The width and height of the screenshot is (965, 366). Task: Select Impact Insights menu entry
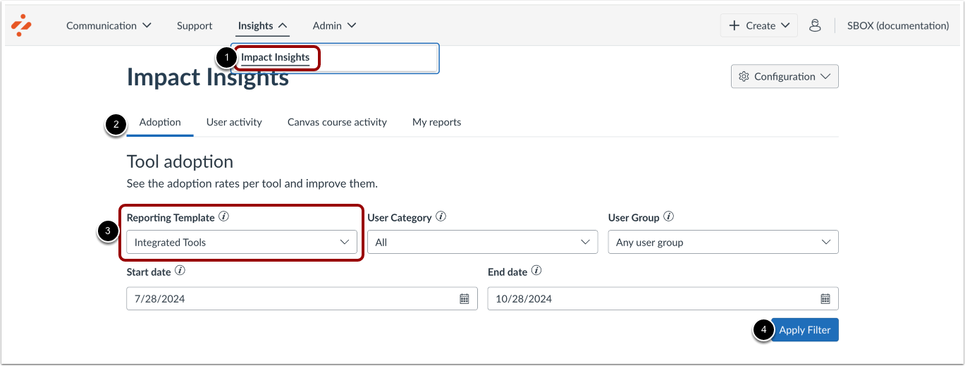275,57
